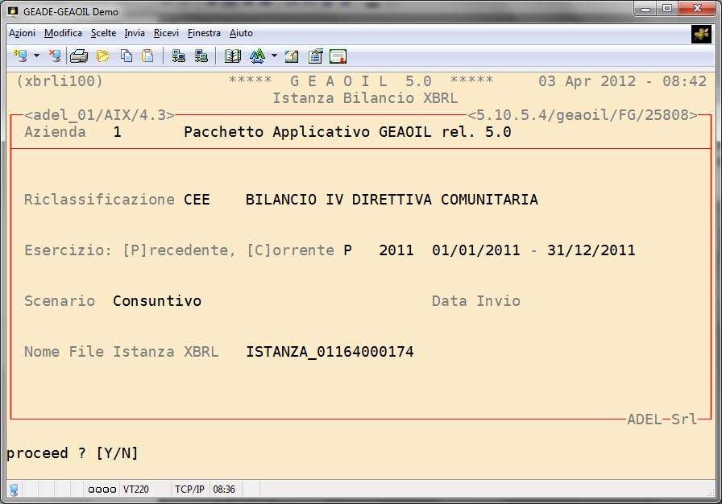
Task: Click the Scenario label
Action: [x=60, y=301]
